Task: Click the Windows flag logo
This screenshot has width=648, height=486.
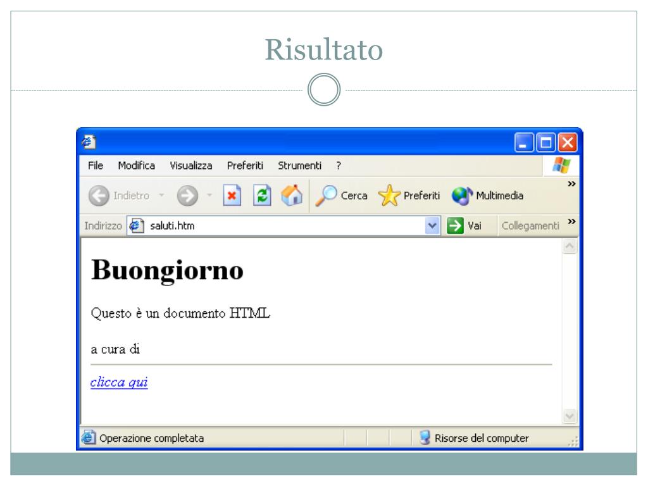Action: (561, 165)
